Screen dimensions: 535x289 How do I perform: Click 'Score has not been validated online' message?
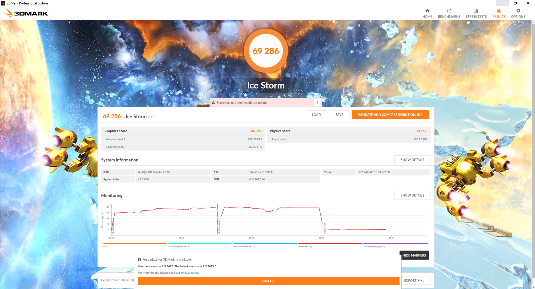coord(242,103)
